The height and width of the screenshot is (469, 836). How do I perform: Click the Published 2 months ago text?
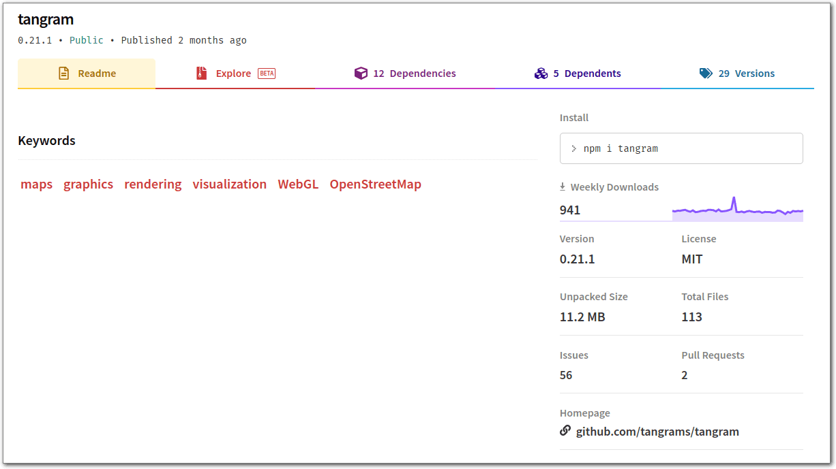(x=184, y=40)
